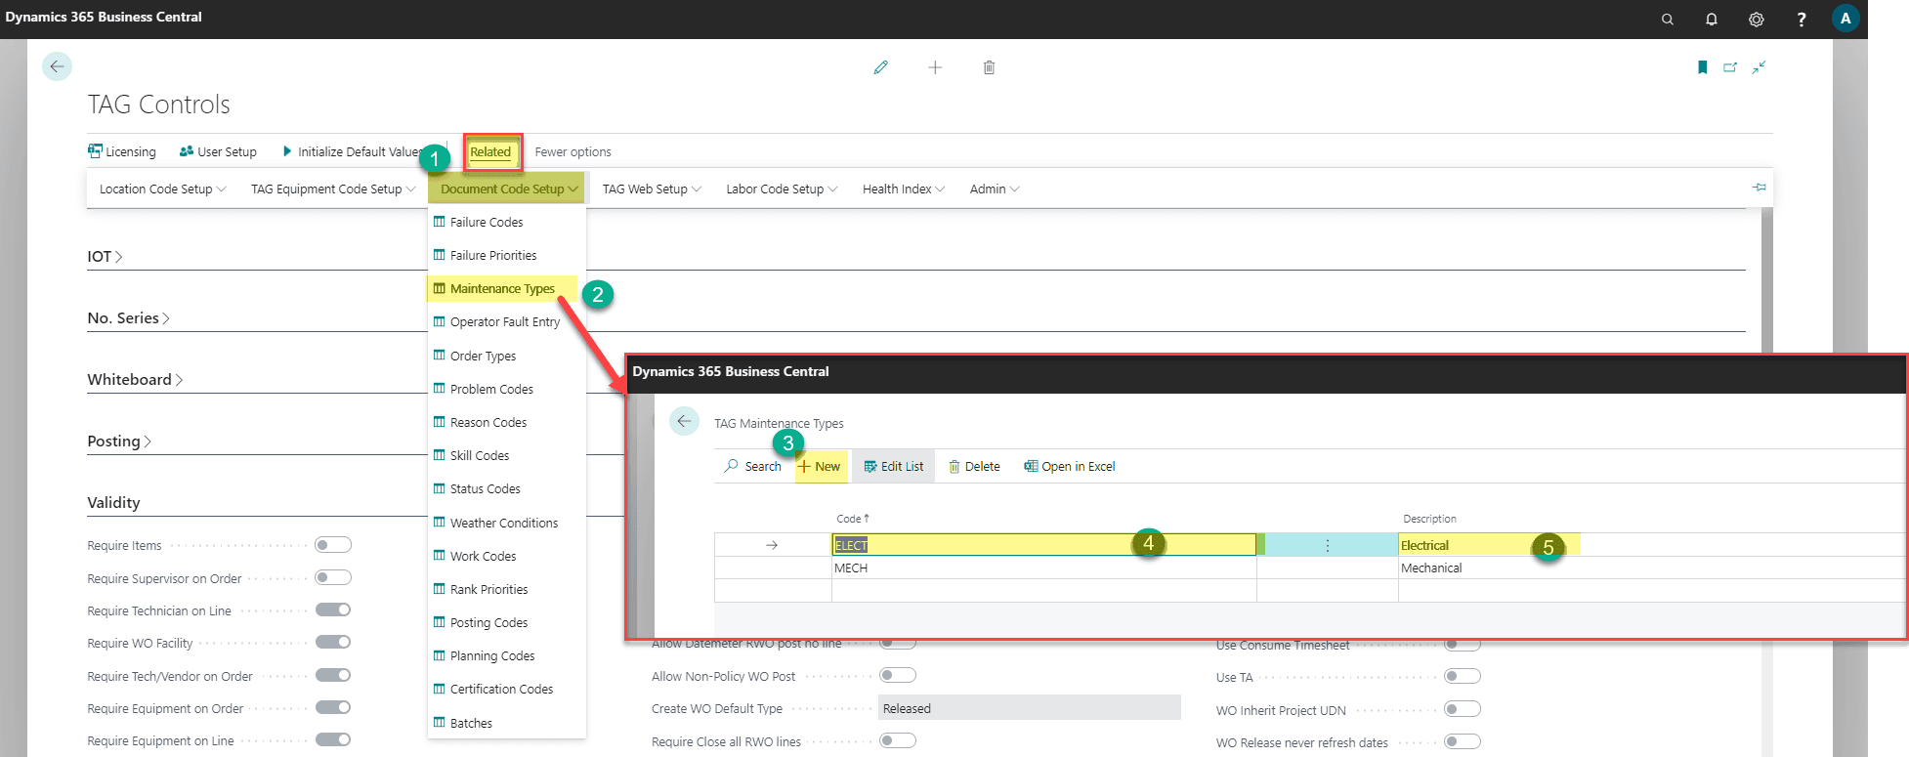Expand Health Index dropdown
Image resolution: width=1909 pixels, height=757 pixels.
pos(904,189)
